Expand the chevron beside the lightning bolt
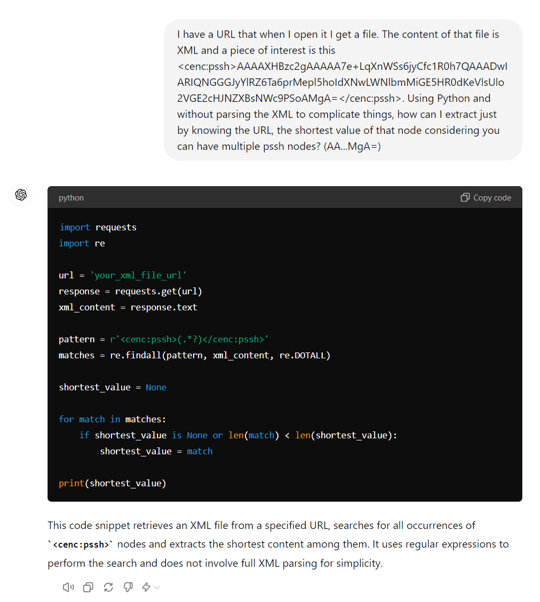Screen dimensions: 540x602 tap(157, 587)
